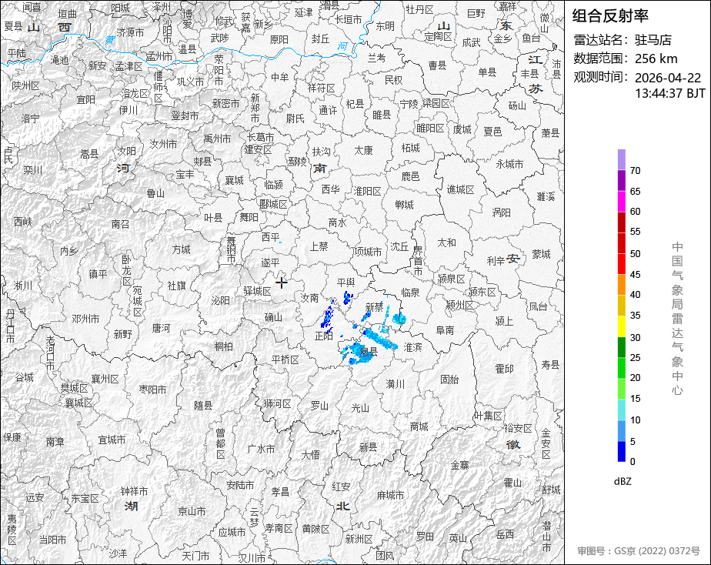Click the 广水市 map label
The image size is (711, 565).
point(261,449)
